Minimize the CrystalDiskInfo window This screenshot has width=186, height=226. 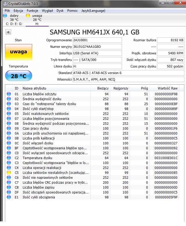pos(163,3)
